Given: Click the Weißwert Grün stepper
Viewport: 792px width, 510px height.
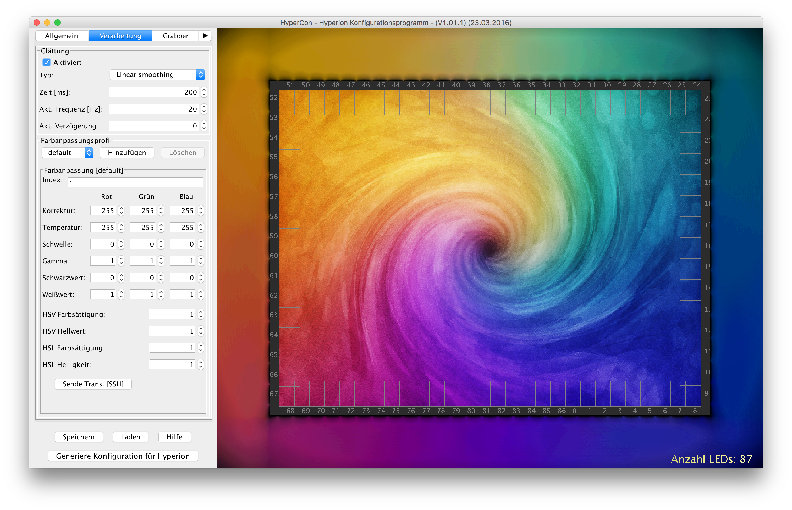Looking at the screenshot, I should 161,295.
